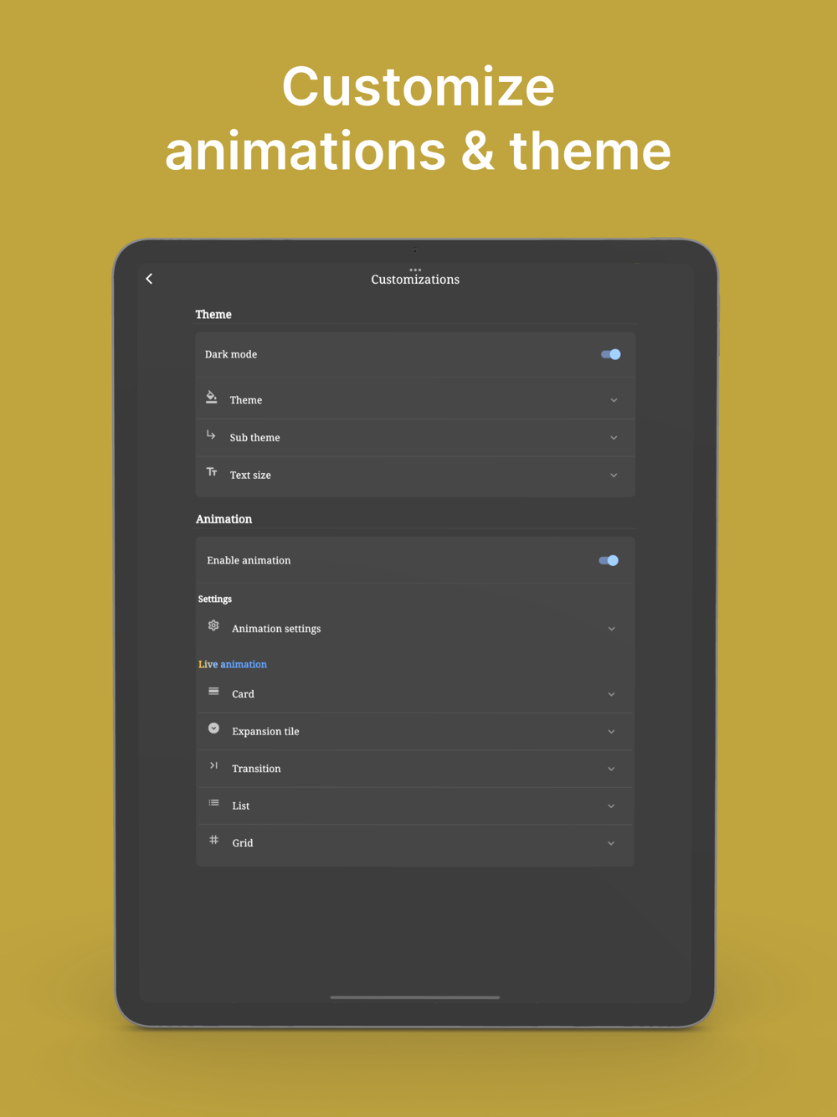Expand the List chevron

coord(612,806)
